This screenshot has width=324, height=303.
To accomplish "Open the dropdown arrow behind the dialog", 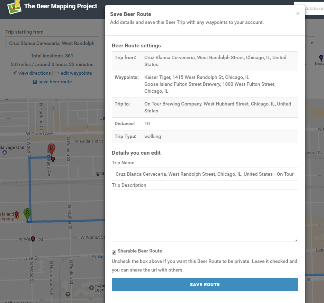I will (x=312, y=43).
